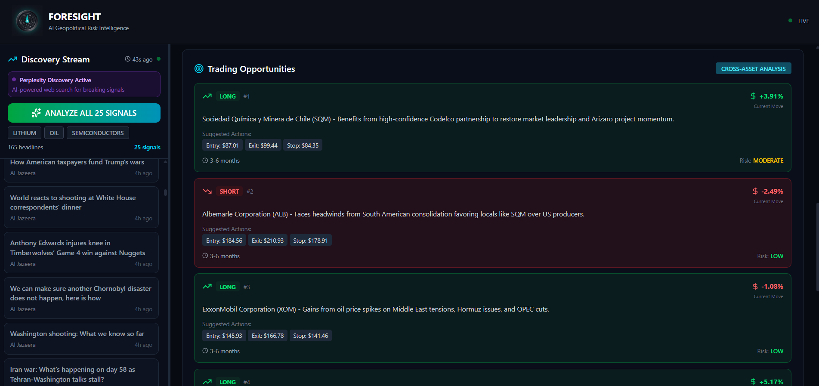Select the SEMICONDUCTORS filter chip

pyautogui.click(x=98, y=133)
